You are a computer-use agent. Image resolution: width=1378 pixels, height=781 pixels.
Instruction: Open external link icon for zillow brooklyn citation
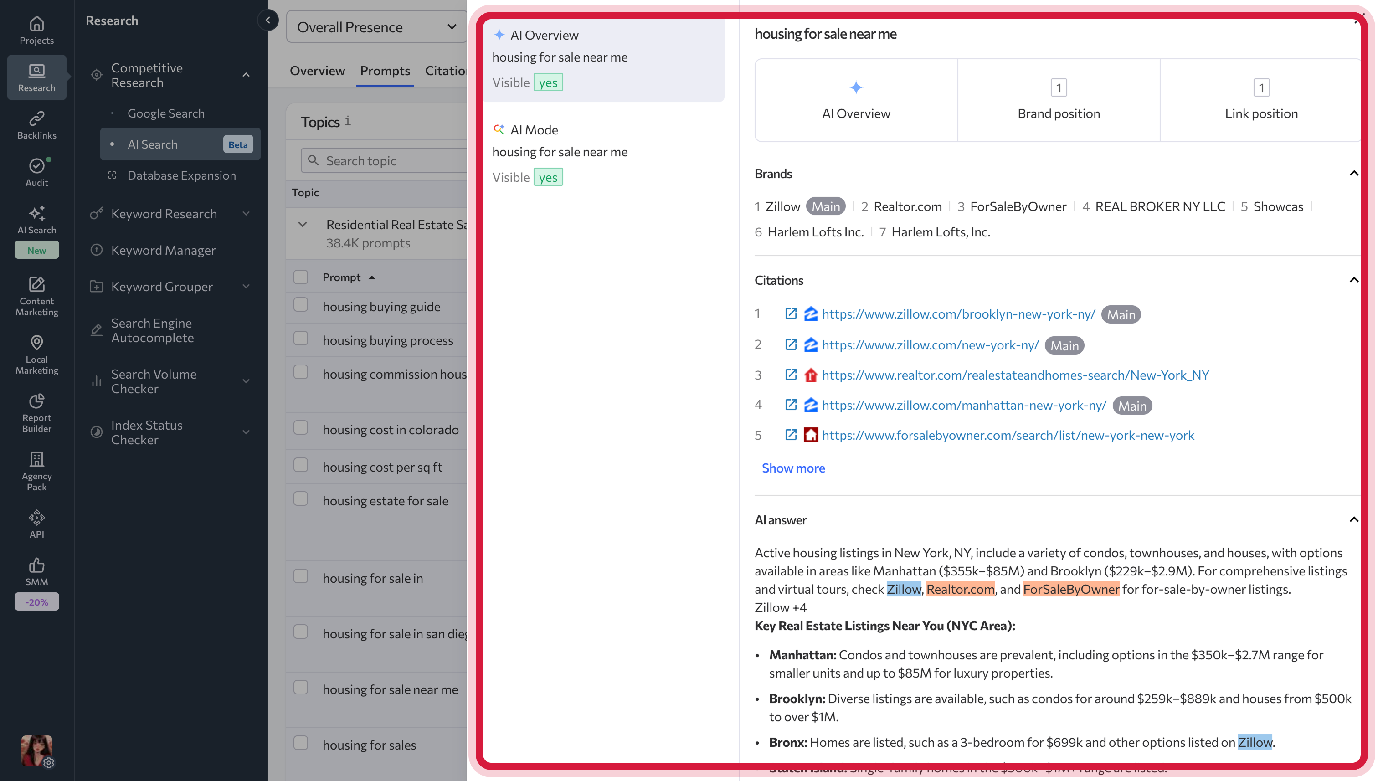[x=790, y=314]
